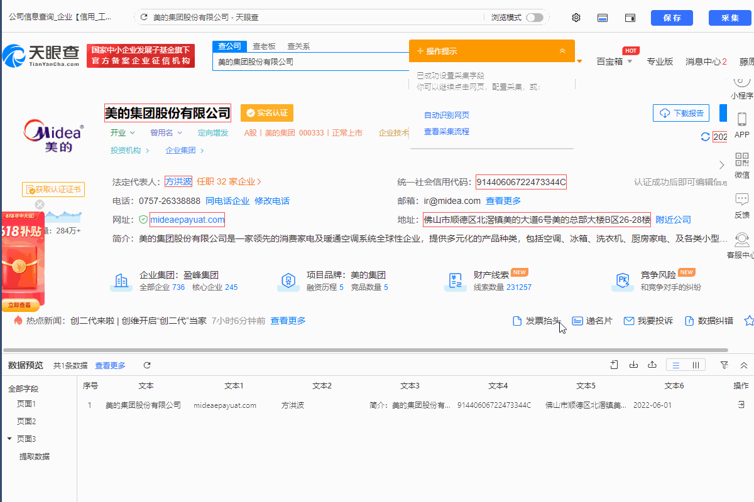Click the row action icon under 操作
Image resolution: width=754 pixels, height=502 pixels.
(x=741, y=405)
